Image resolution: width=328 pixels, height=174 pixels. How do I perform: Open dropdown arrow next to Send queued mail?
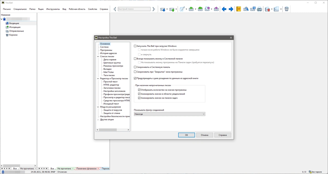click(177, 9)
